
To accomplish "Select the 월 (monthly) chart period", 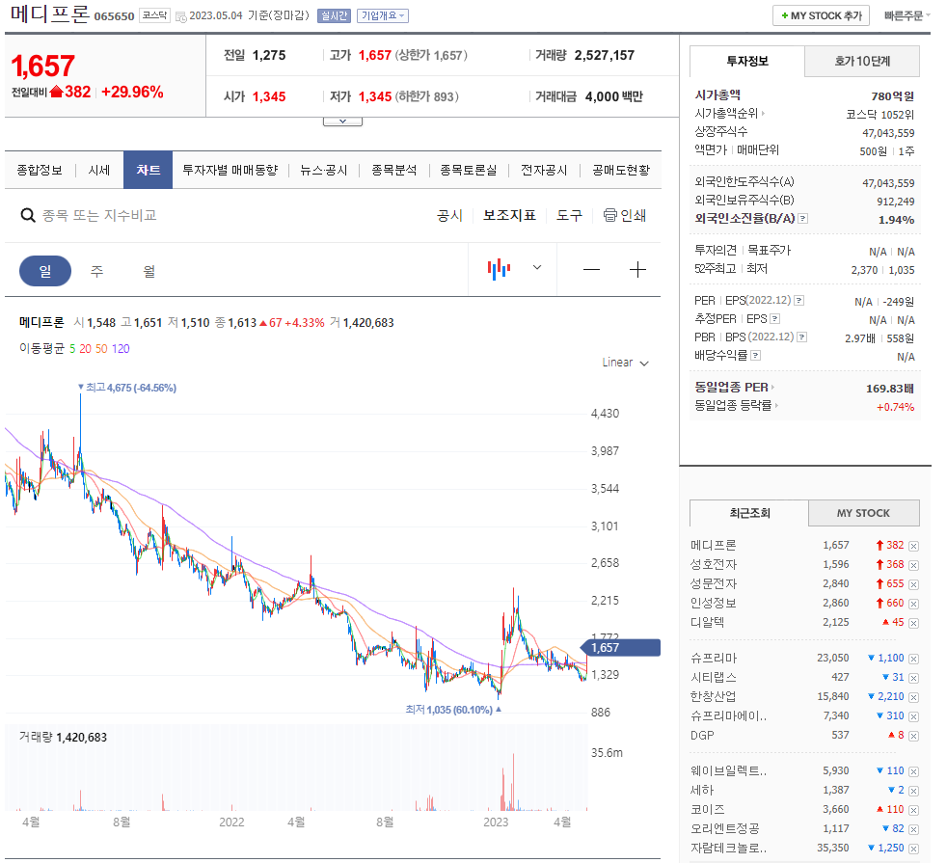I will point(149,271).
